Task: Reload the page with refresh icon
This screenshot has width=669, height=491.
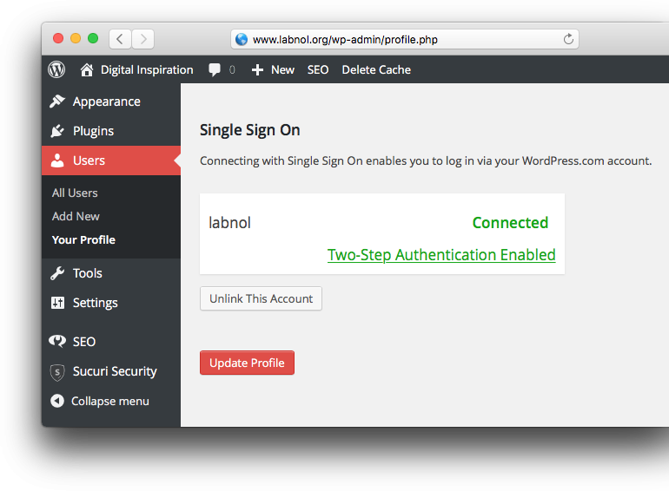Action: click(x=568, y=39)
